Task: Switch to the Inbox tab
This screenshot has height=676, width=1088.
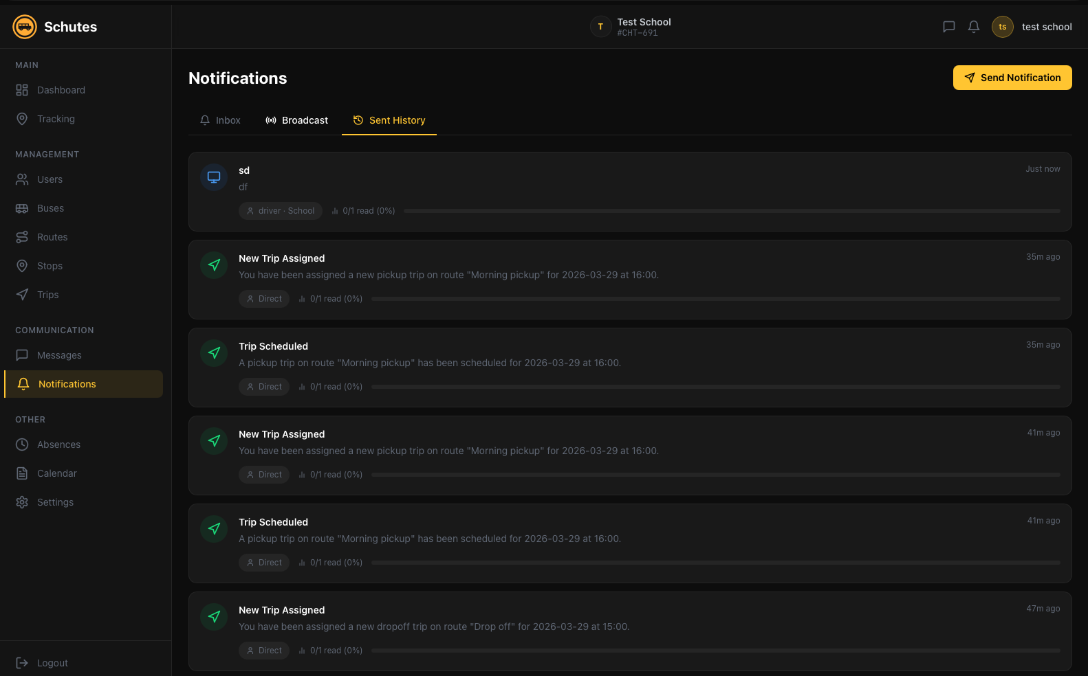Action: (220, 120)
